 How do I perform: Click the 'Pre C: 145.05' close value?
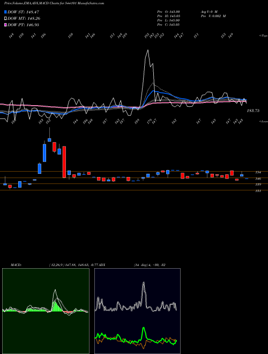coord(168,25)
